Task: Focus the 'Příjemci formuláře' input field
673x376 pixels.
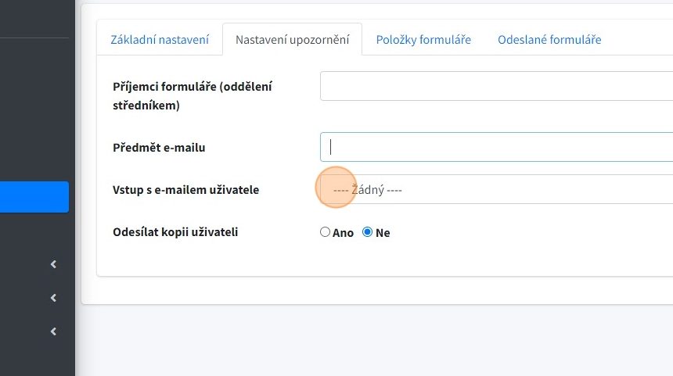Action: pos(496,86)
